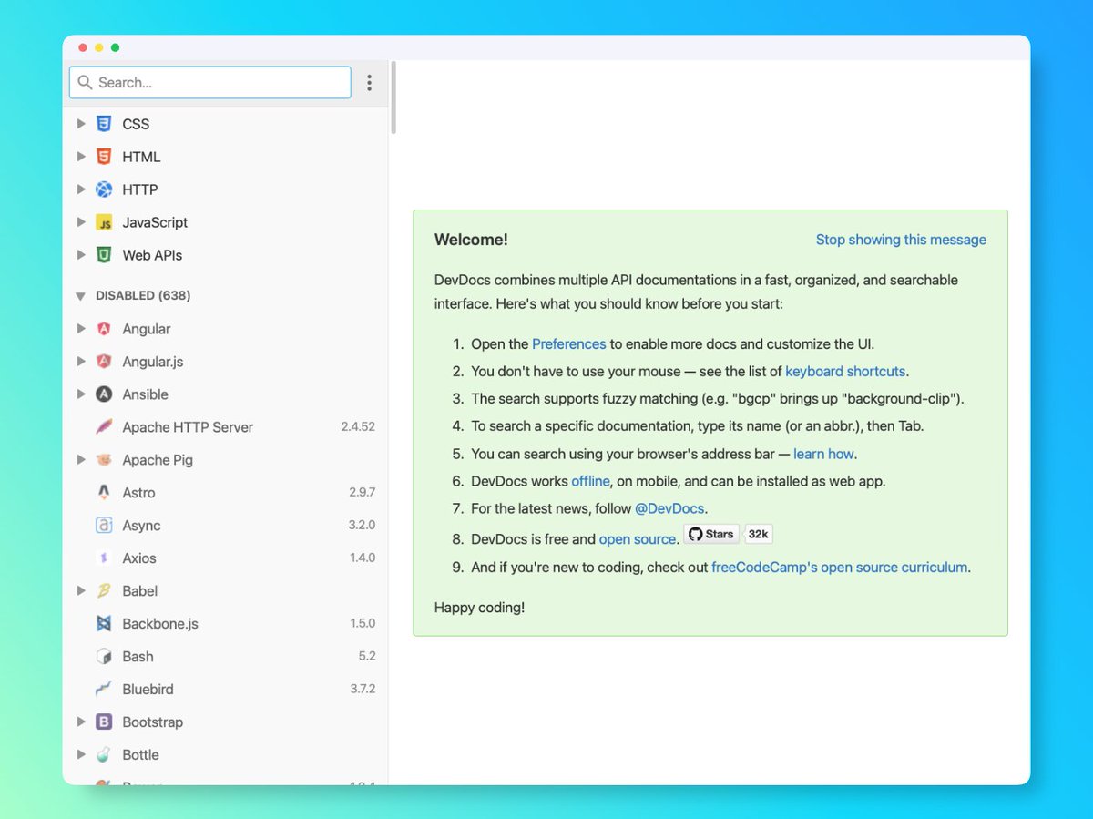Click the Welcome! heading

(471, 240)
